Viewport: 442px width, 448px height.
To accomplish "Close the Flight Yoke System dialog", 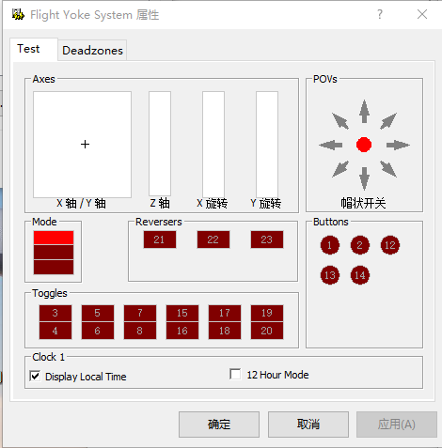I will coord(422,14).
